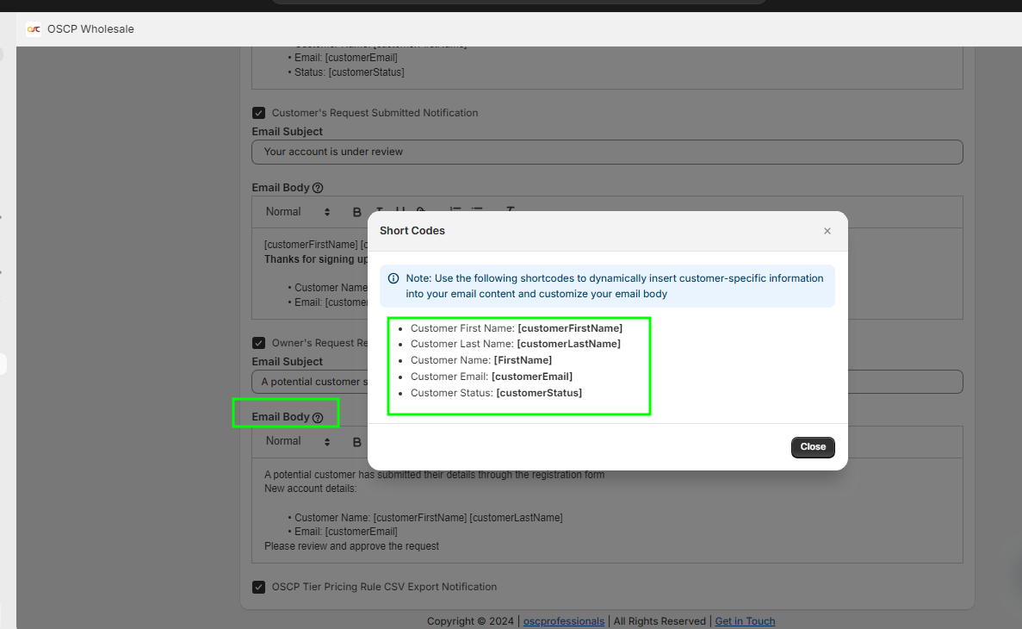Toggle the Owner's Request notification checkbox
Viewport: 1022px width, 629px height.
(258, 343)
